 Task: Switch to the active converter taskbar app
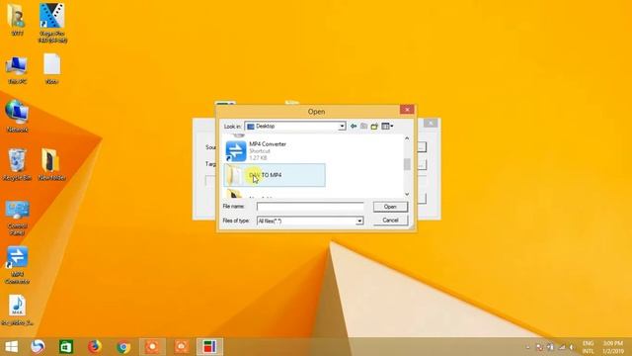[209, 347]
